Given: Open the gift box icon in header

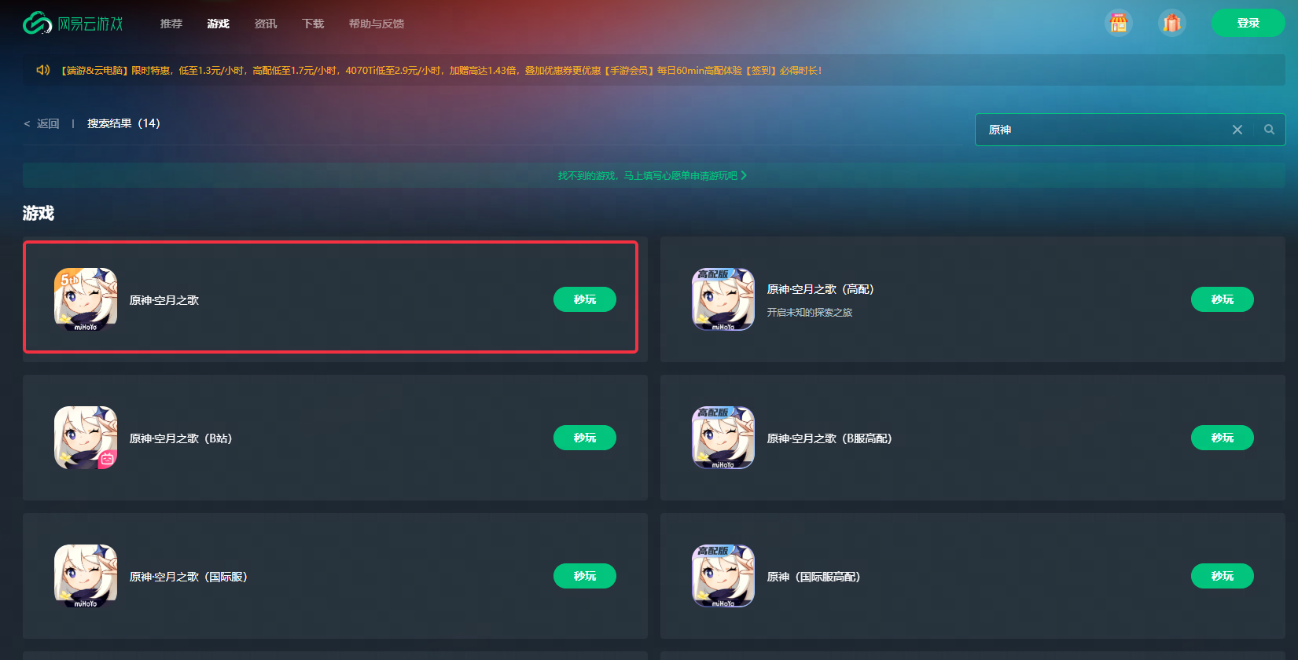Looking at the screenshot, I should 1171,23.
